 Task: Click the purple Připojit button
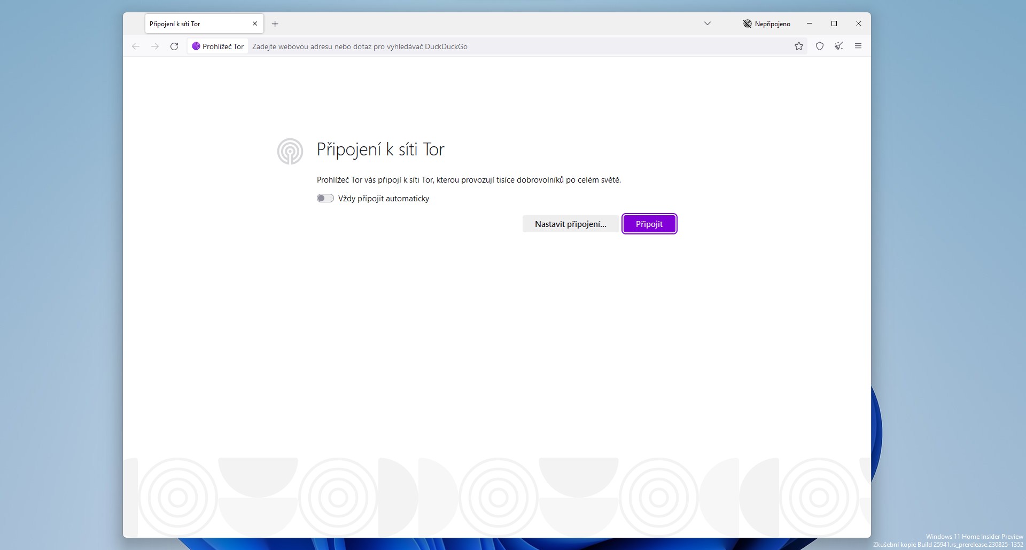tap(649, 224)
